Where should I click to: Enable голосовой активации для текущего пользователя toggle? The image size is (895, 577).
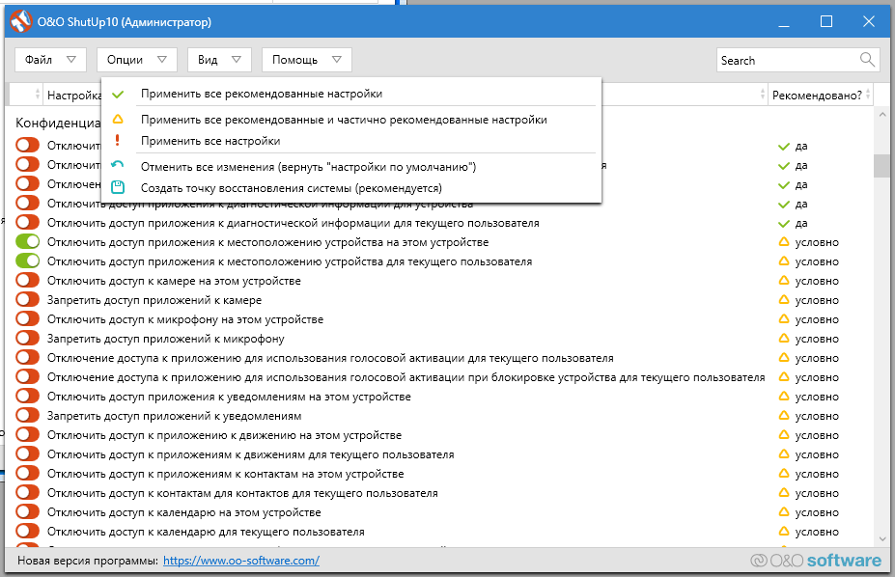pos(27,357)
